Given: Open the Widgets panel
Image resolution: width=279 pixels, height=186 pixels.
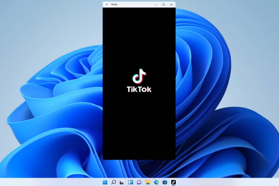Looking at the screenshot, I should click(131, 182).
